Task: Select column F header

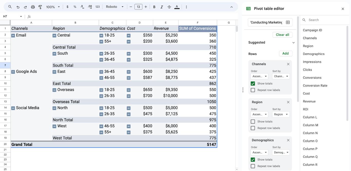Action: point(198,23)
